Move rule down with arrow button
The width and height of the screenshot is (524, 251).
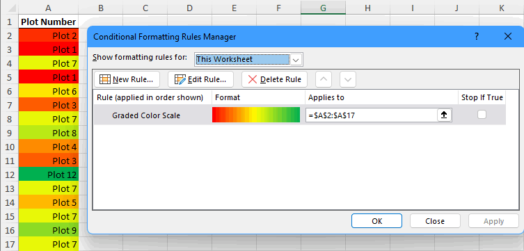tap(348, 79)
